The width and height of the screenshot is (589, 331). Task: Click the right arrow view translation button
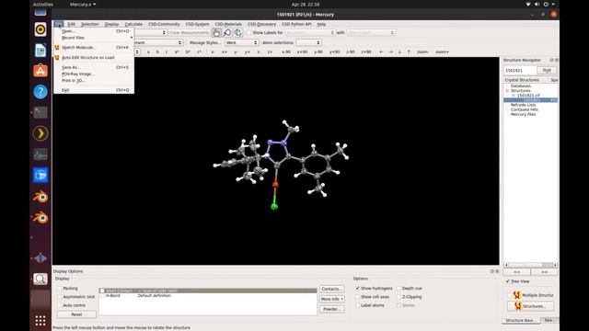[390, 51]
